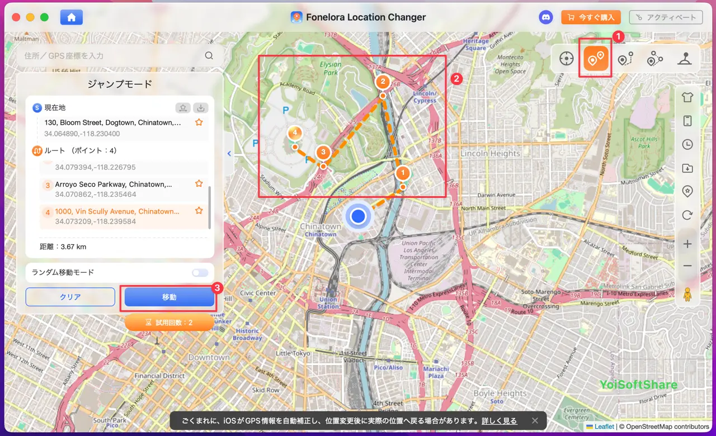Select 130, Bloom Street current location text

[112, 122]
